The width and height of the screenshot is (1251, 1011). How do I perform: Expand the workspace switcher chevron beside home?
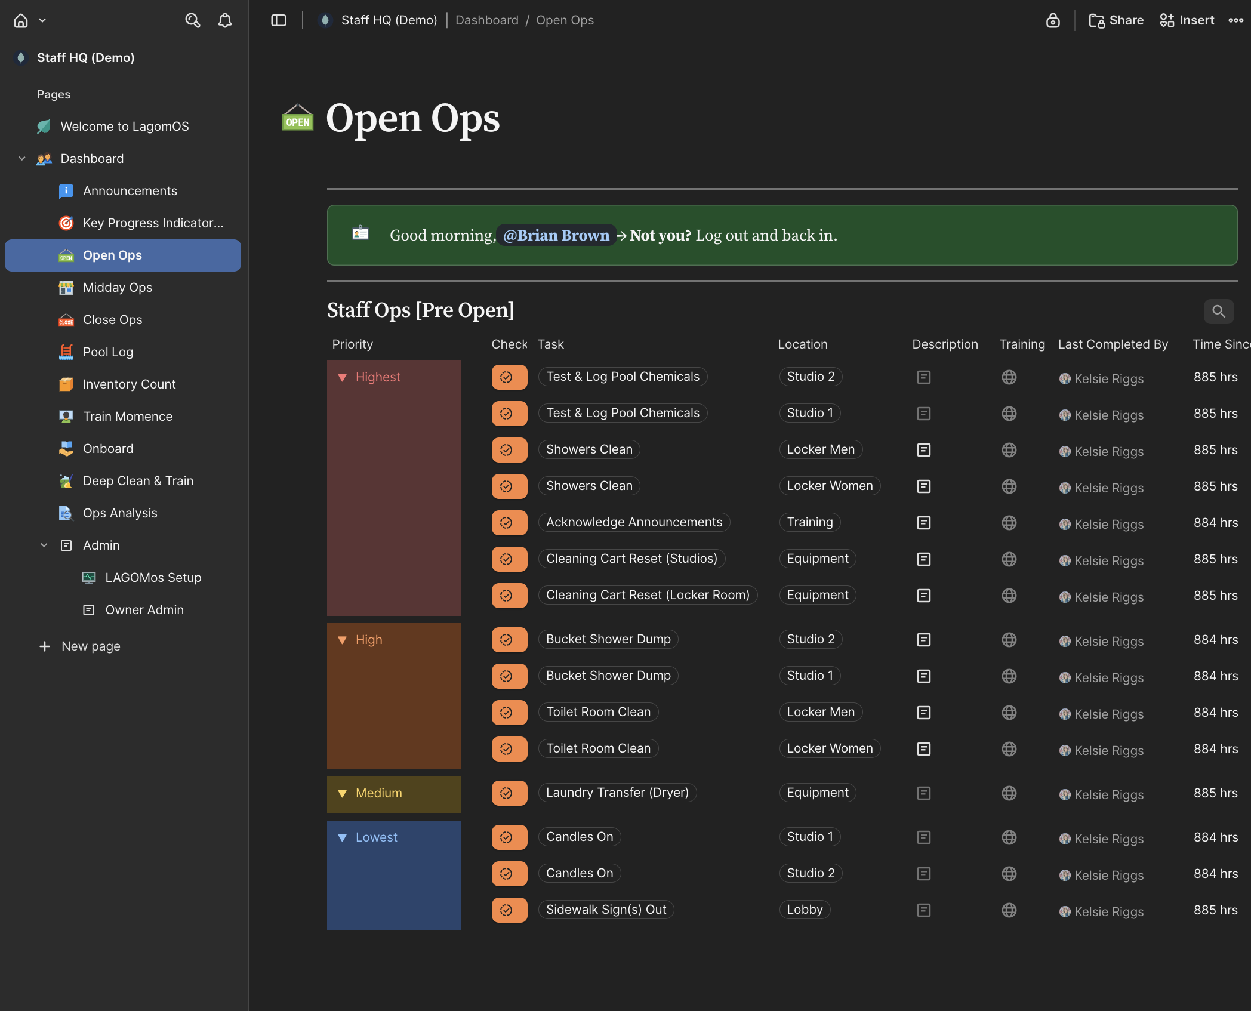click(42, 20)
